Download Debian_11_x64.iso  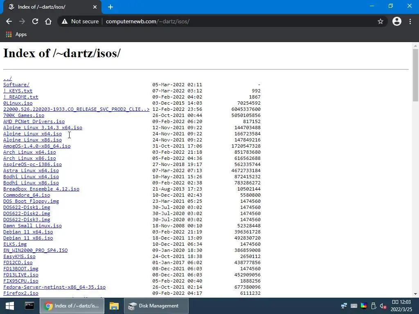(x=28, y=232)
